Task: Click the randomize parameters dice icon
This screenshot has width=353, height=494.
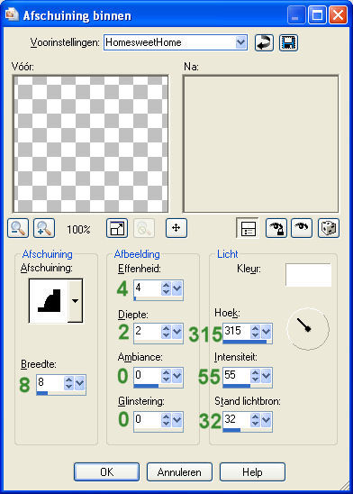Action: point(329,228)
